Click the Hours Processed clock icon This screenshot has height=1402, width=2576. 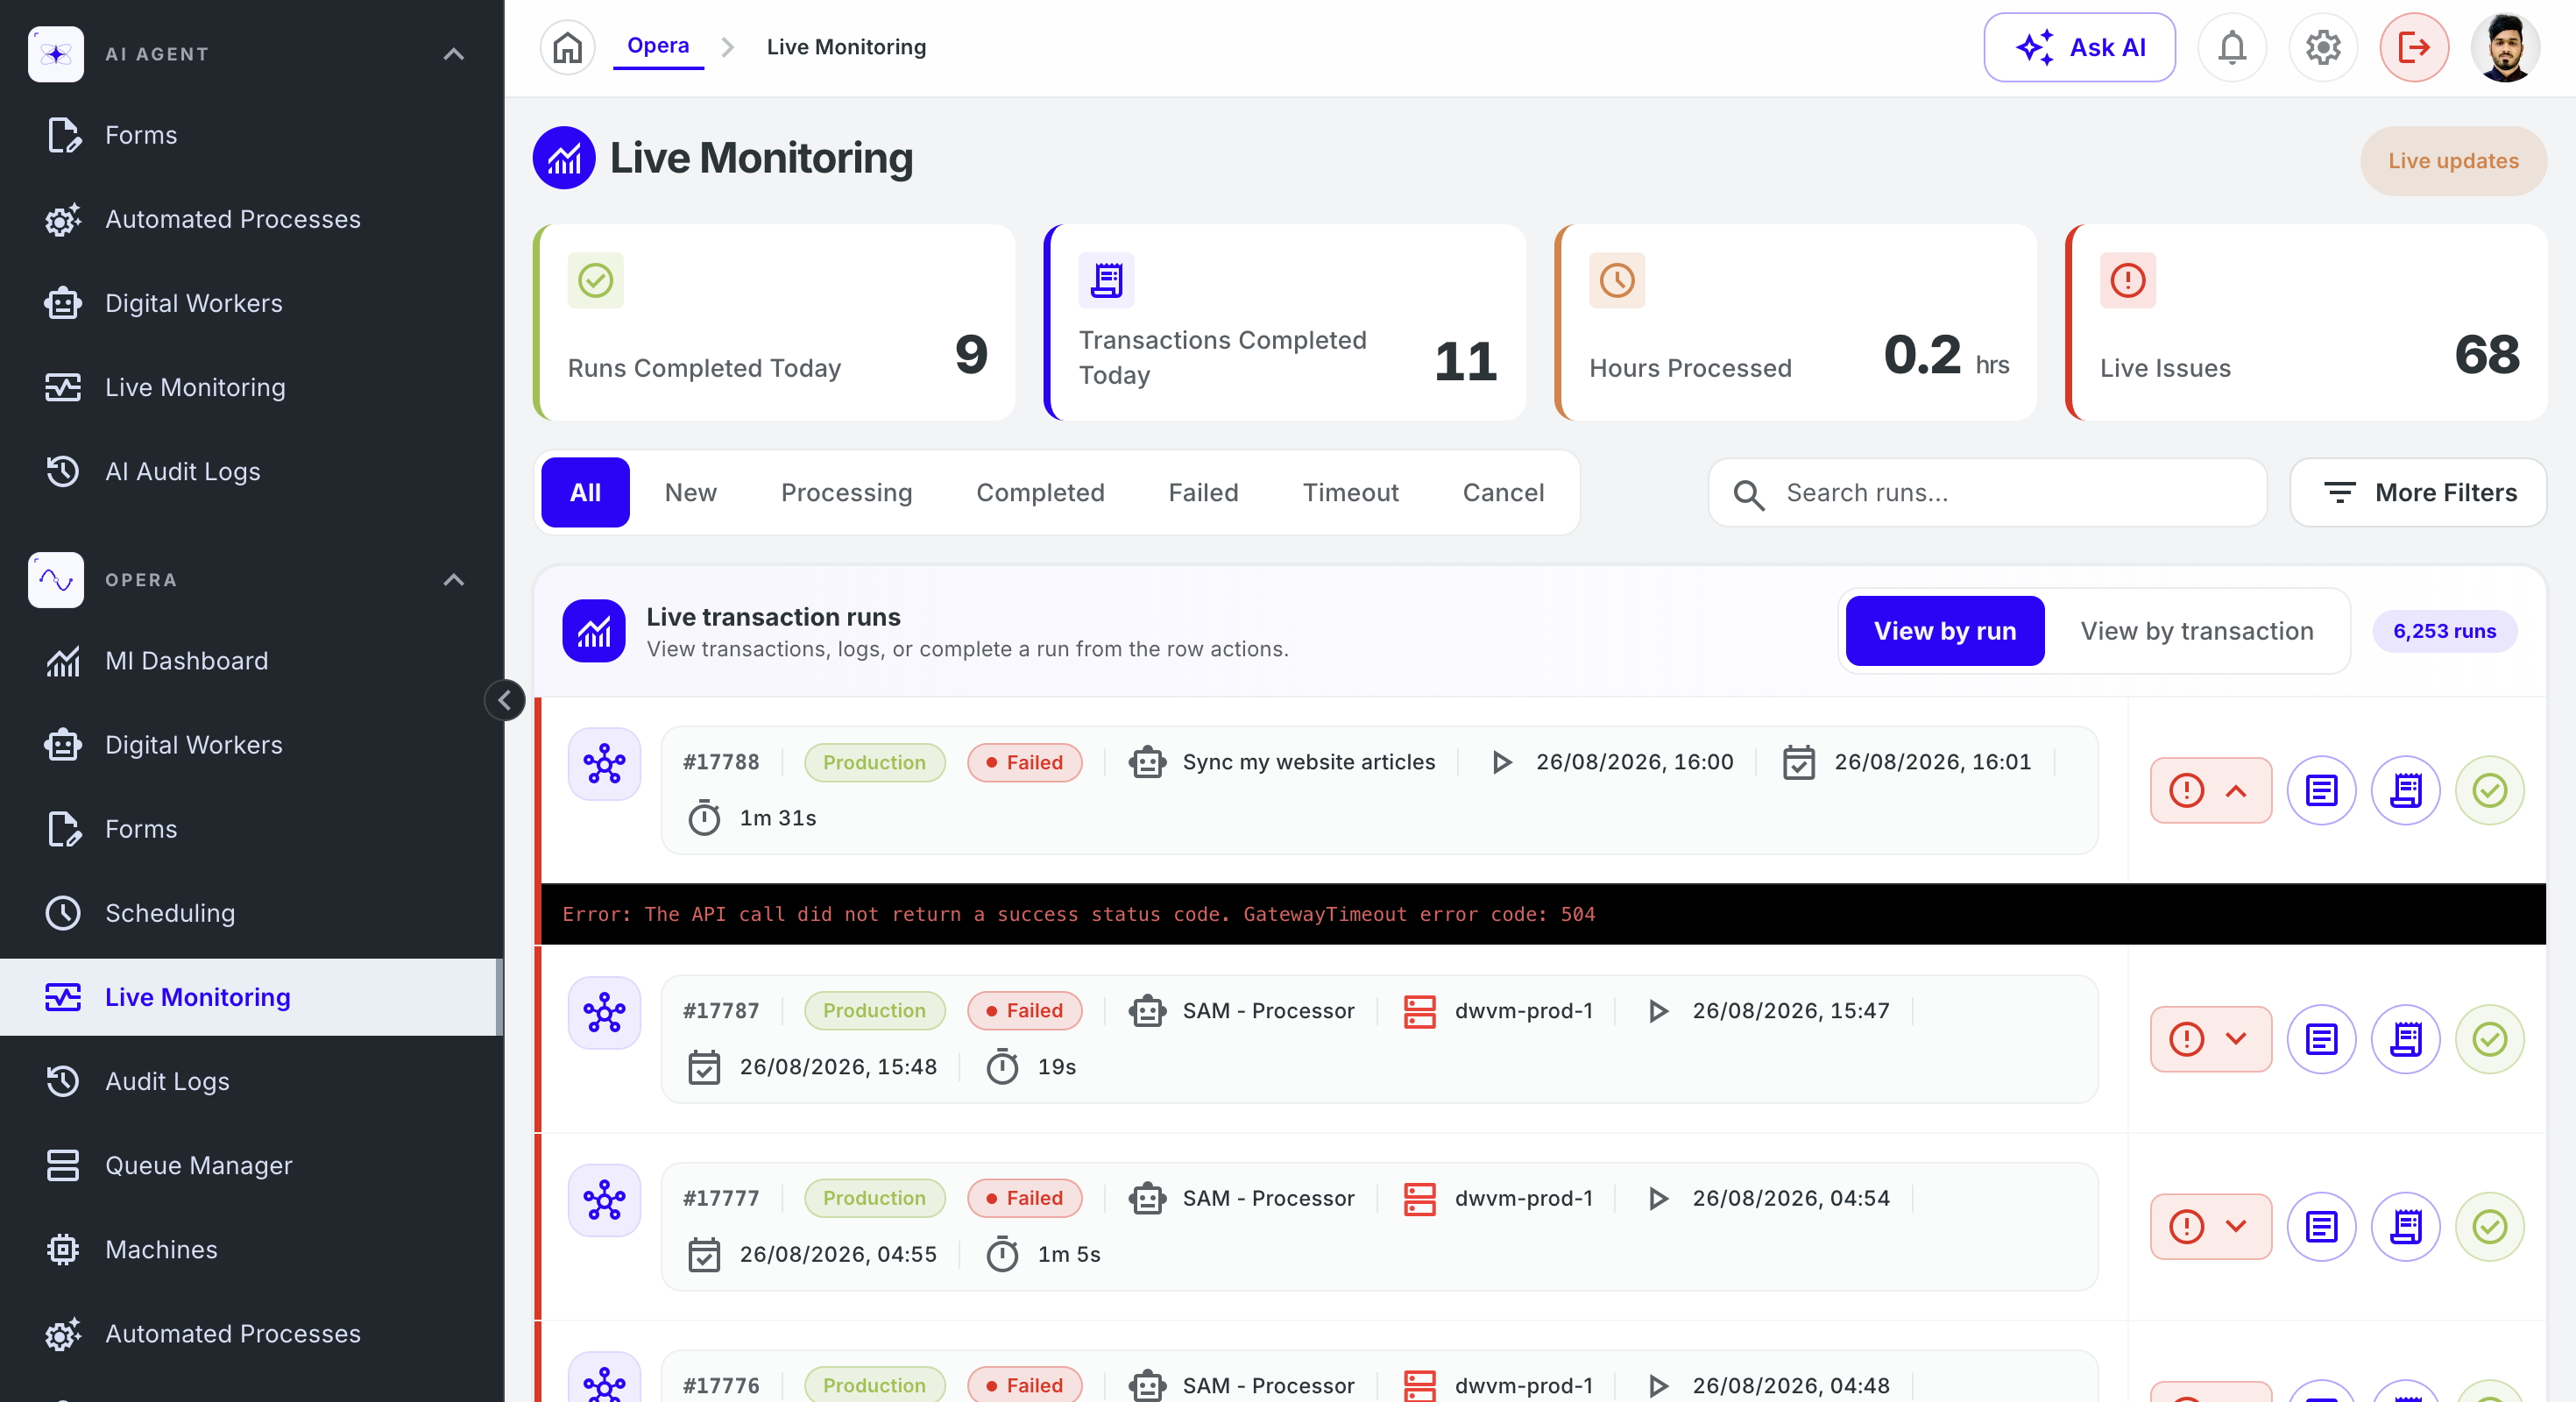[1617, 280]
